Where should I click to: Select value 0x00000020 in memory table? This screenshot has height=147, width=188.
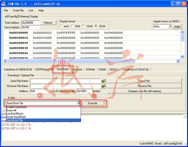tap(113, 38)
